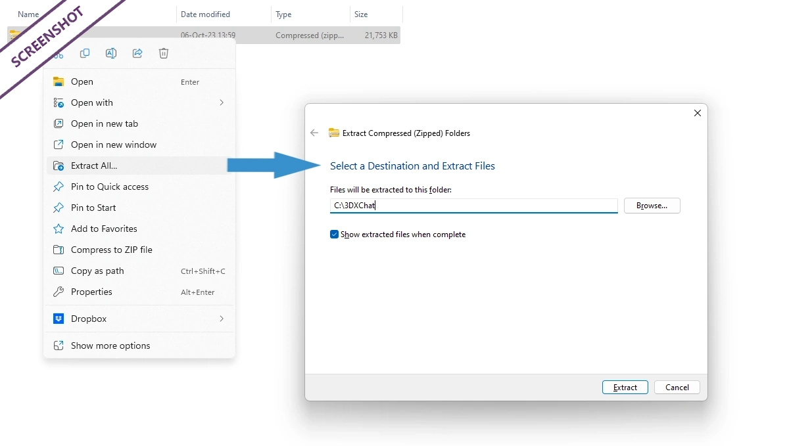Select Extract All from context menu
Screen dimensions: 789x446
[94, 166]
